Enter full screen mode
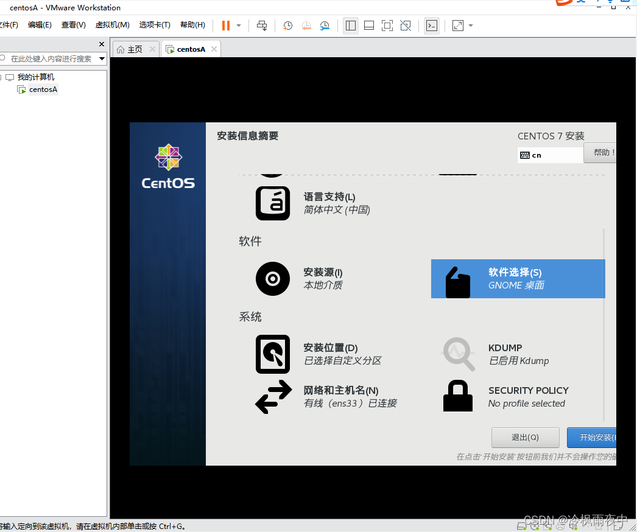The width and height of the screenshot is (637, 532). [x=387, y=26]
